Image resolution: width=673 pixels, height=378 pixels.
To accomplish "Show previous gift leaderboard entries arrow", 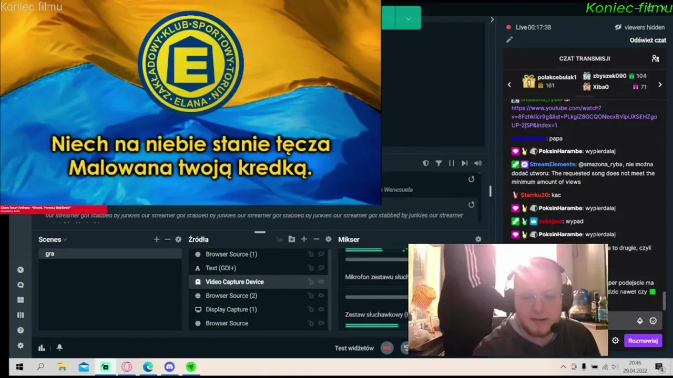I will pos(509,85).
